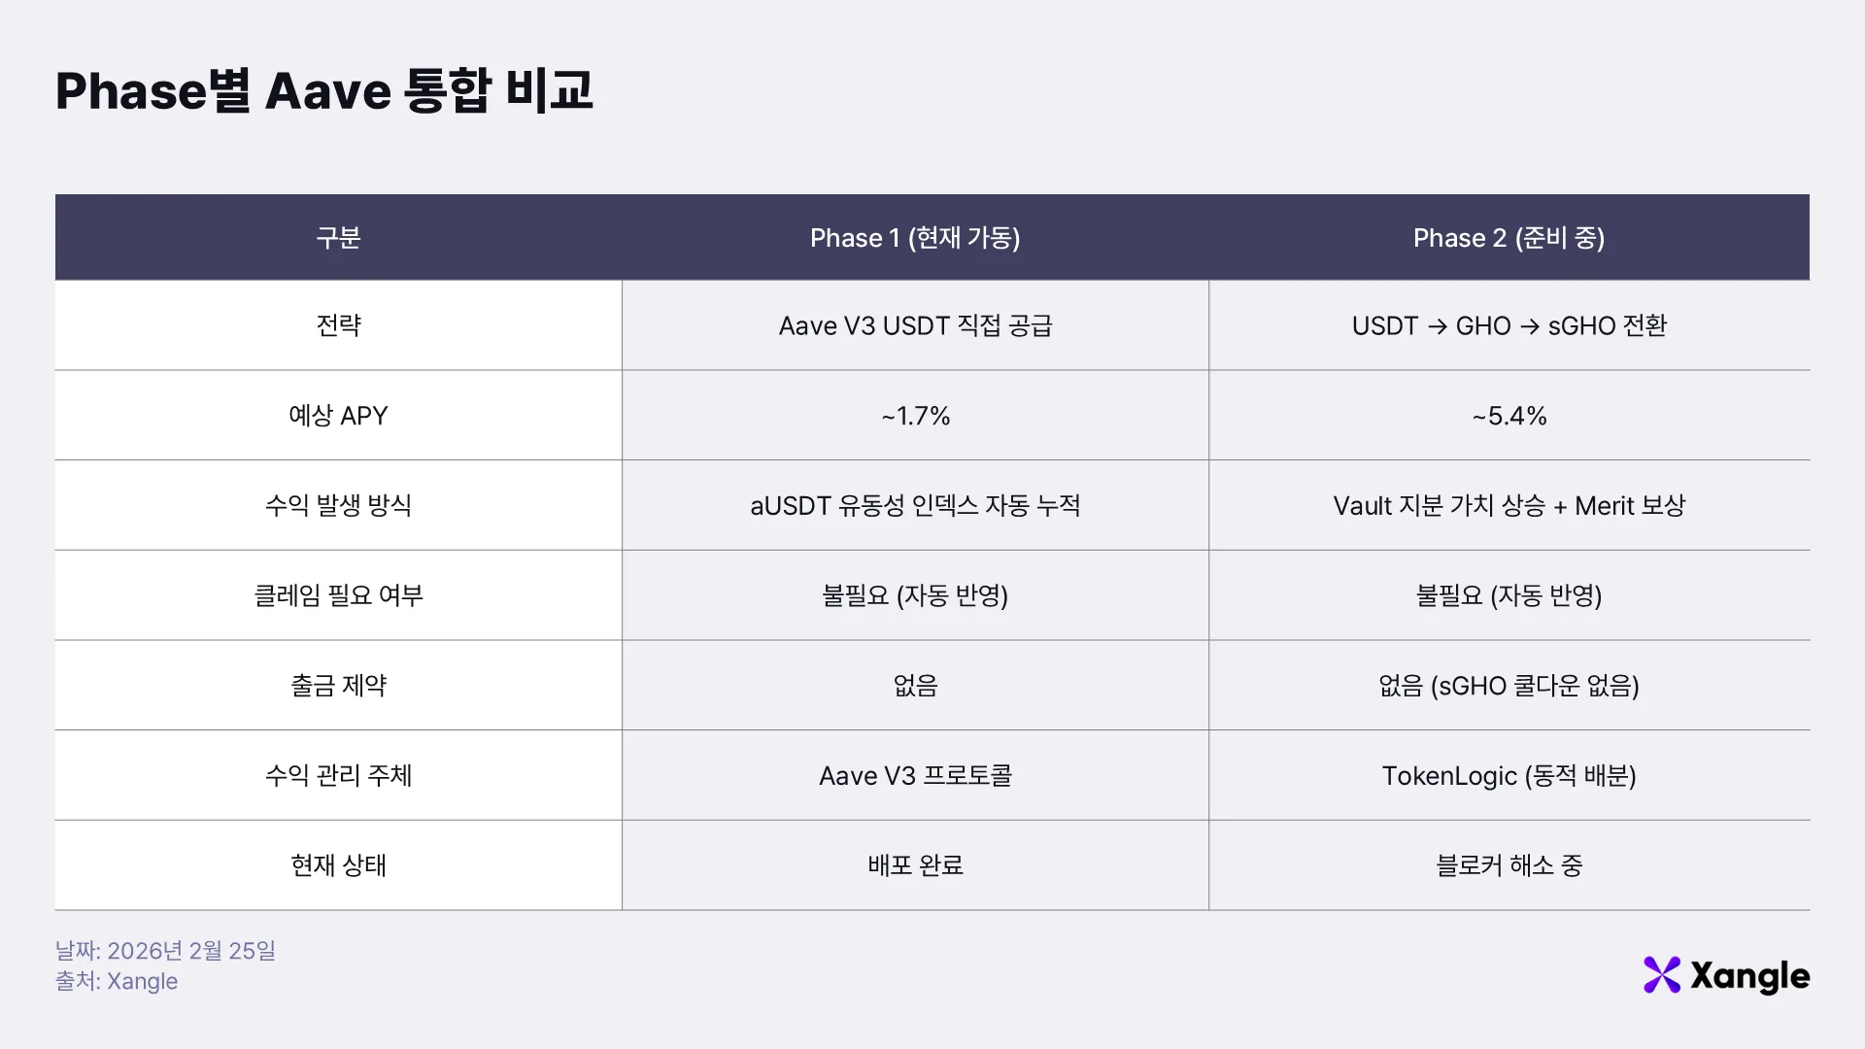This screenshot has height=1049, width=1865.
Task: Select the title 'Phase별 Aave 통합 비교'
Action: [x=324, y=90]
